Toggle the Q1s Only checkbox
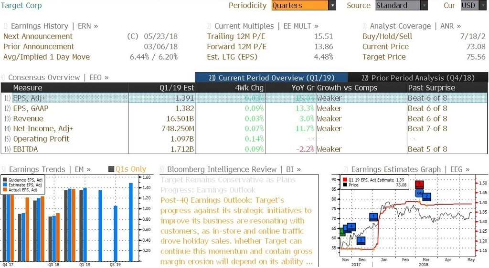489x268 pixels. point(111,169)
